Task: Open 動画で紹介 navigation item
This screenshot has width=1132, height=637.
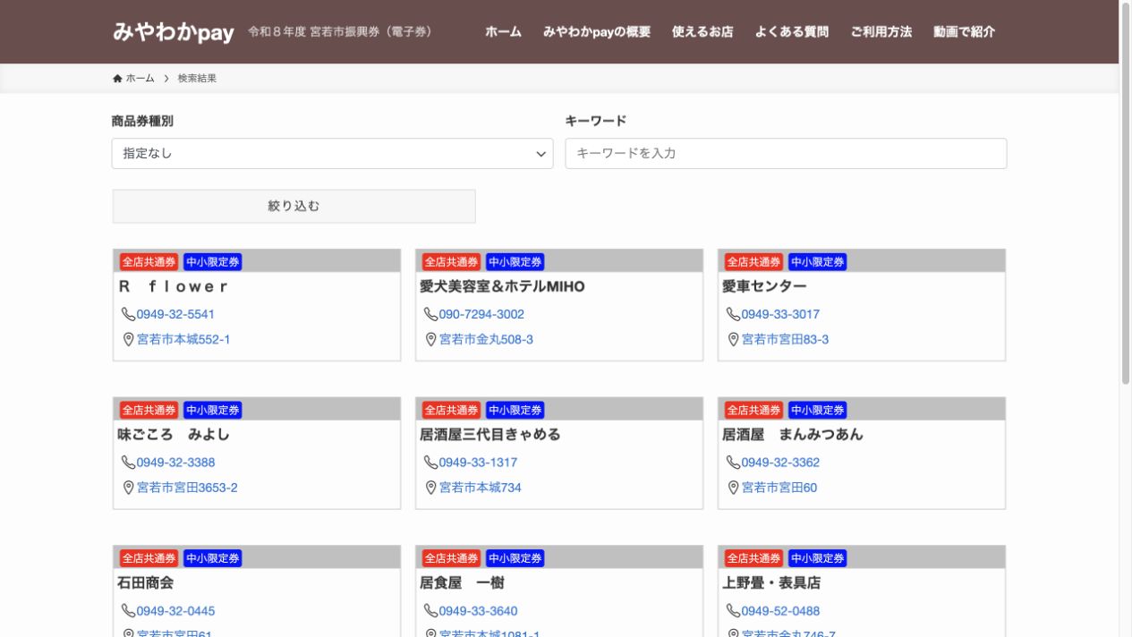Action: (964, 32)
